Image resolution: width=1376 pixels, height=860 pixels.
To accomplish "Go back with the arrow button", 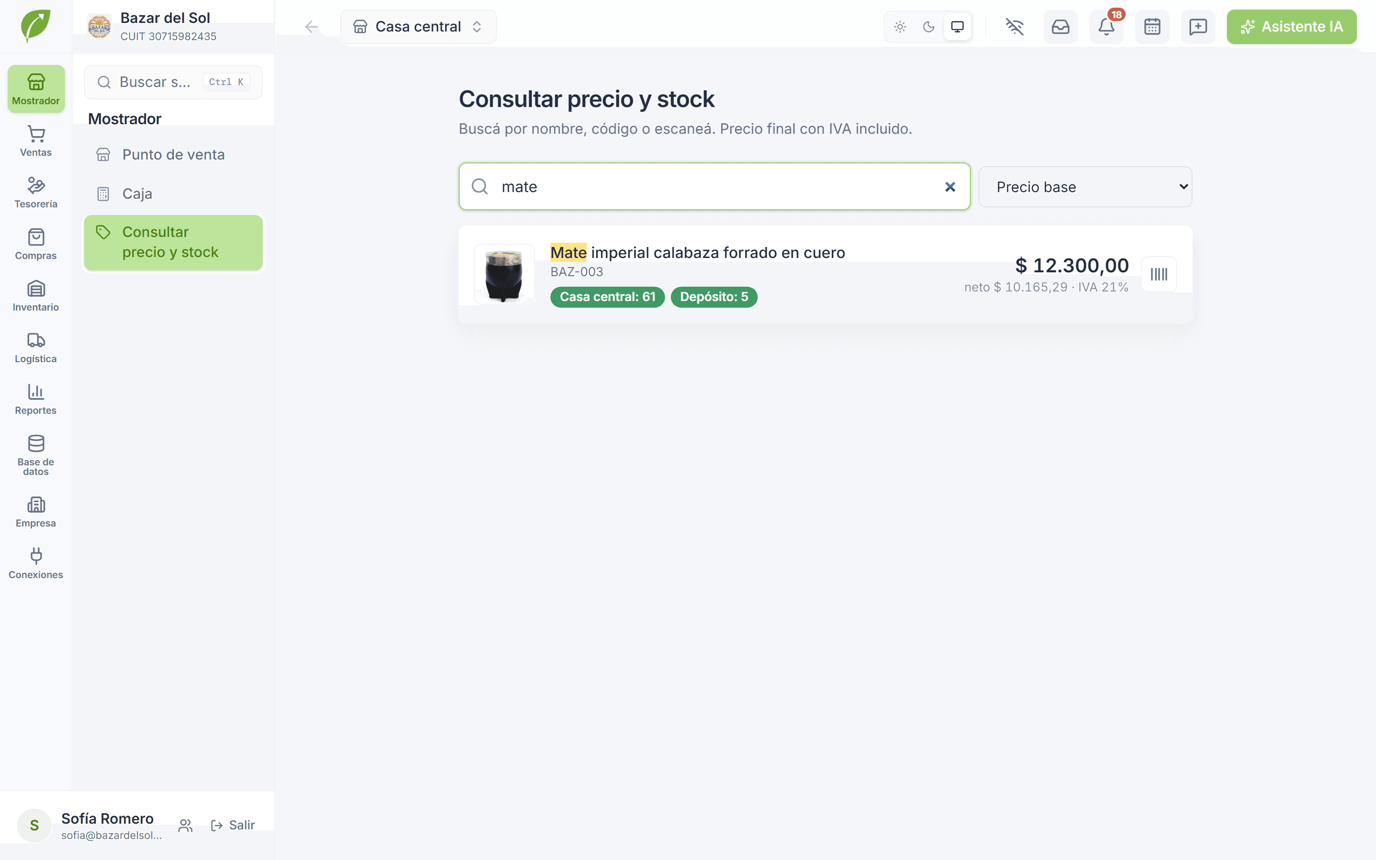I will [x=311, y=27].
